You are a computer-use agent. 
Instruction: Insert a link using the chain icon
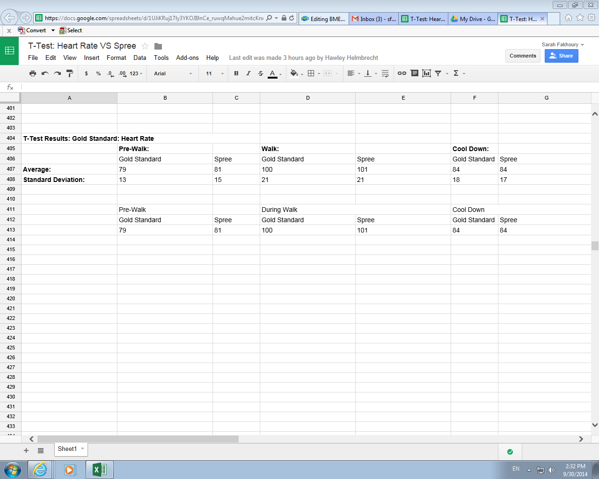coord(402,73)
